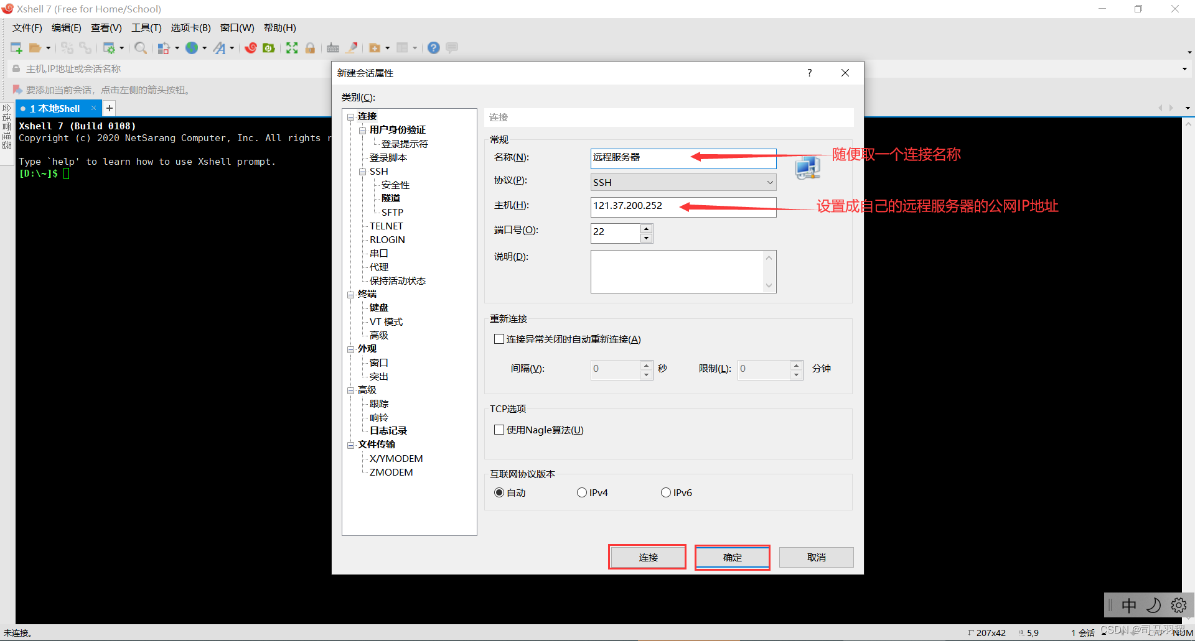
Task: Click the color scheme toolbar icon
Action: (164, 48)
